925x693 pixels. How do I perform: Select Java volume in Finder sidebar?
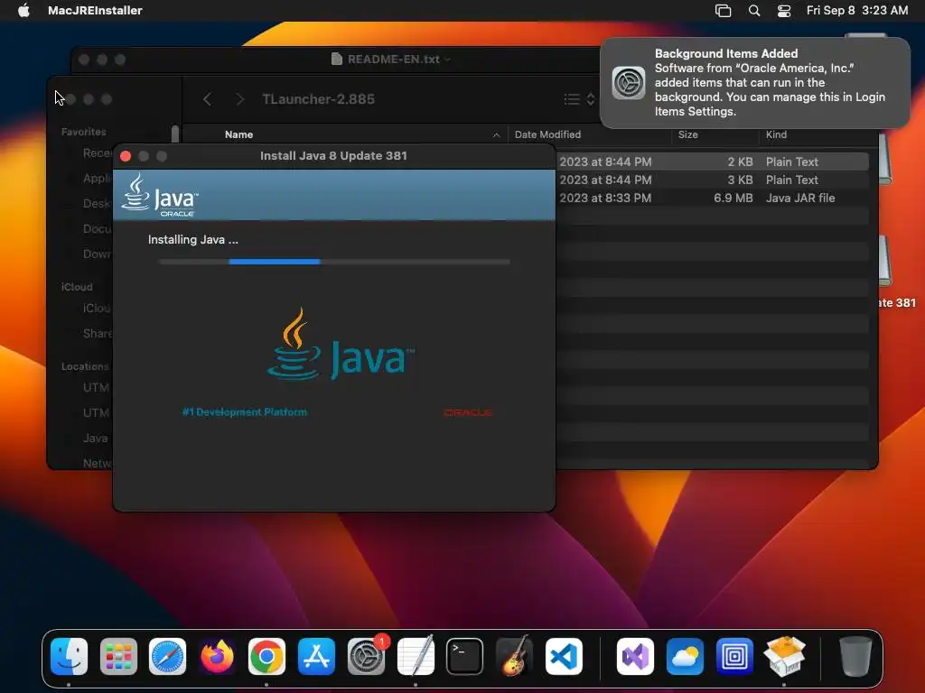(95, 438)
